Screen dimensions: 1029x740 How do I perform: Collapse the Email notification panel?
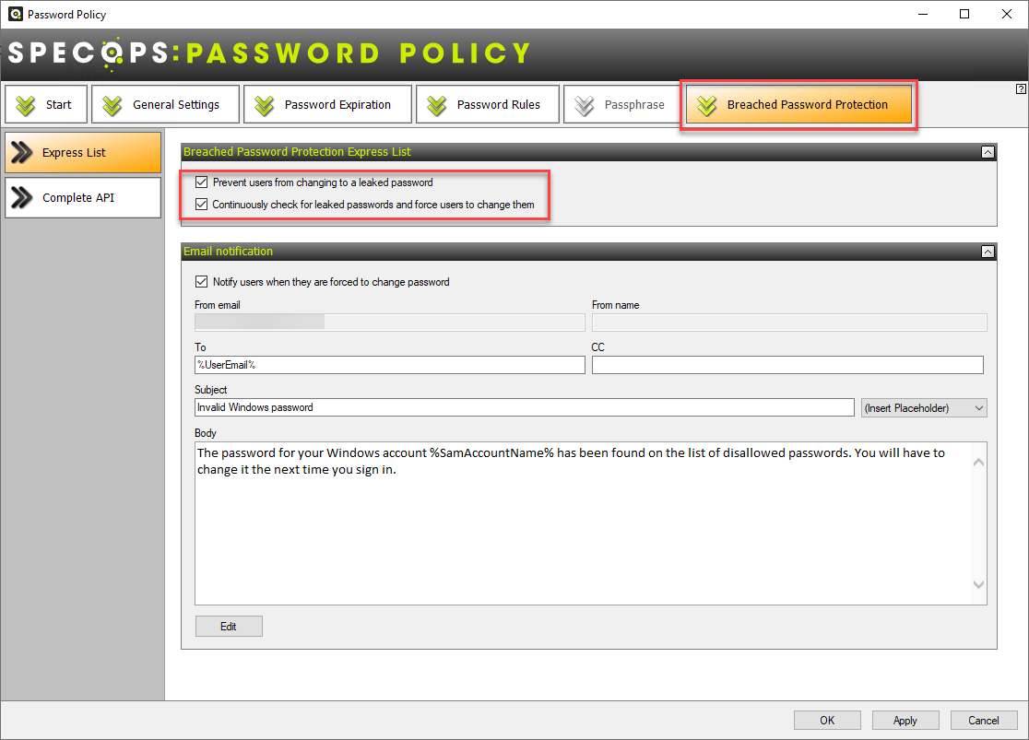coord(988,252)
